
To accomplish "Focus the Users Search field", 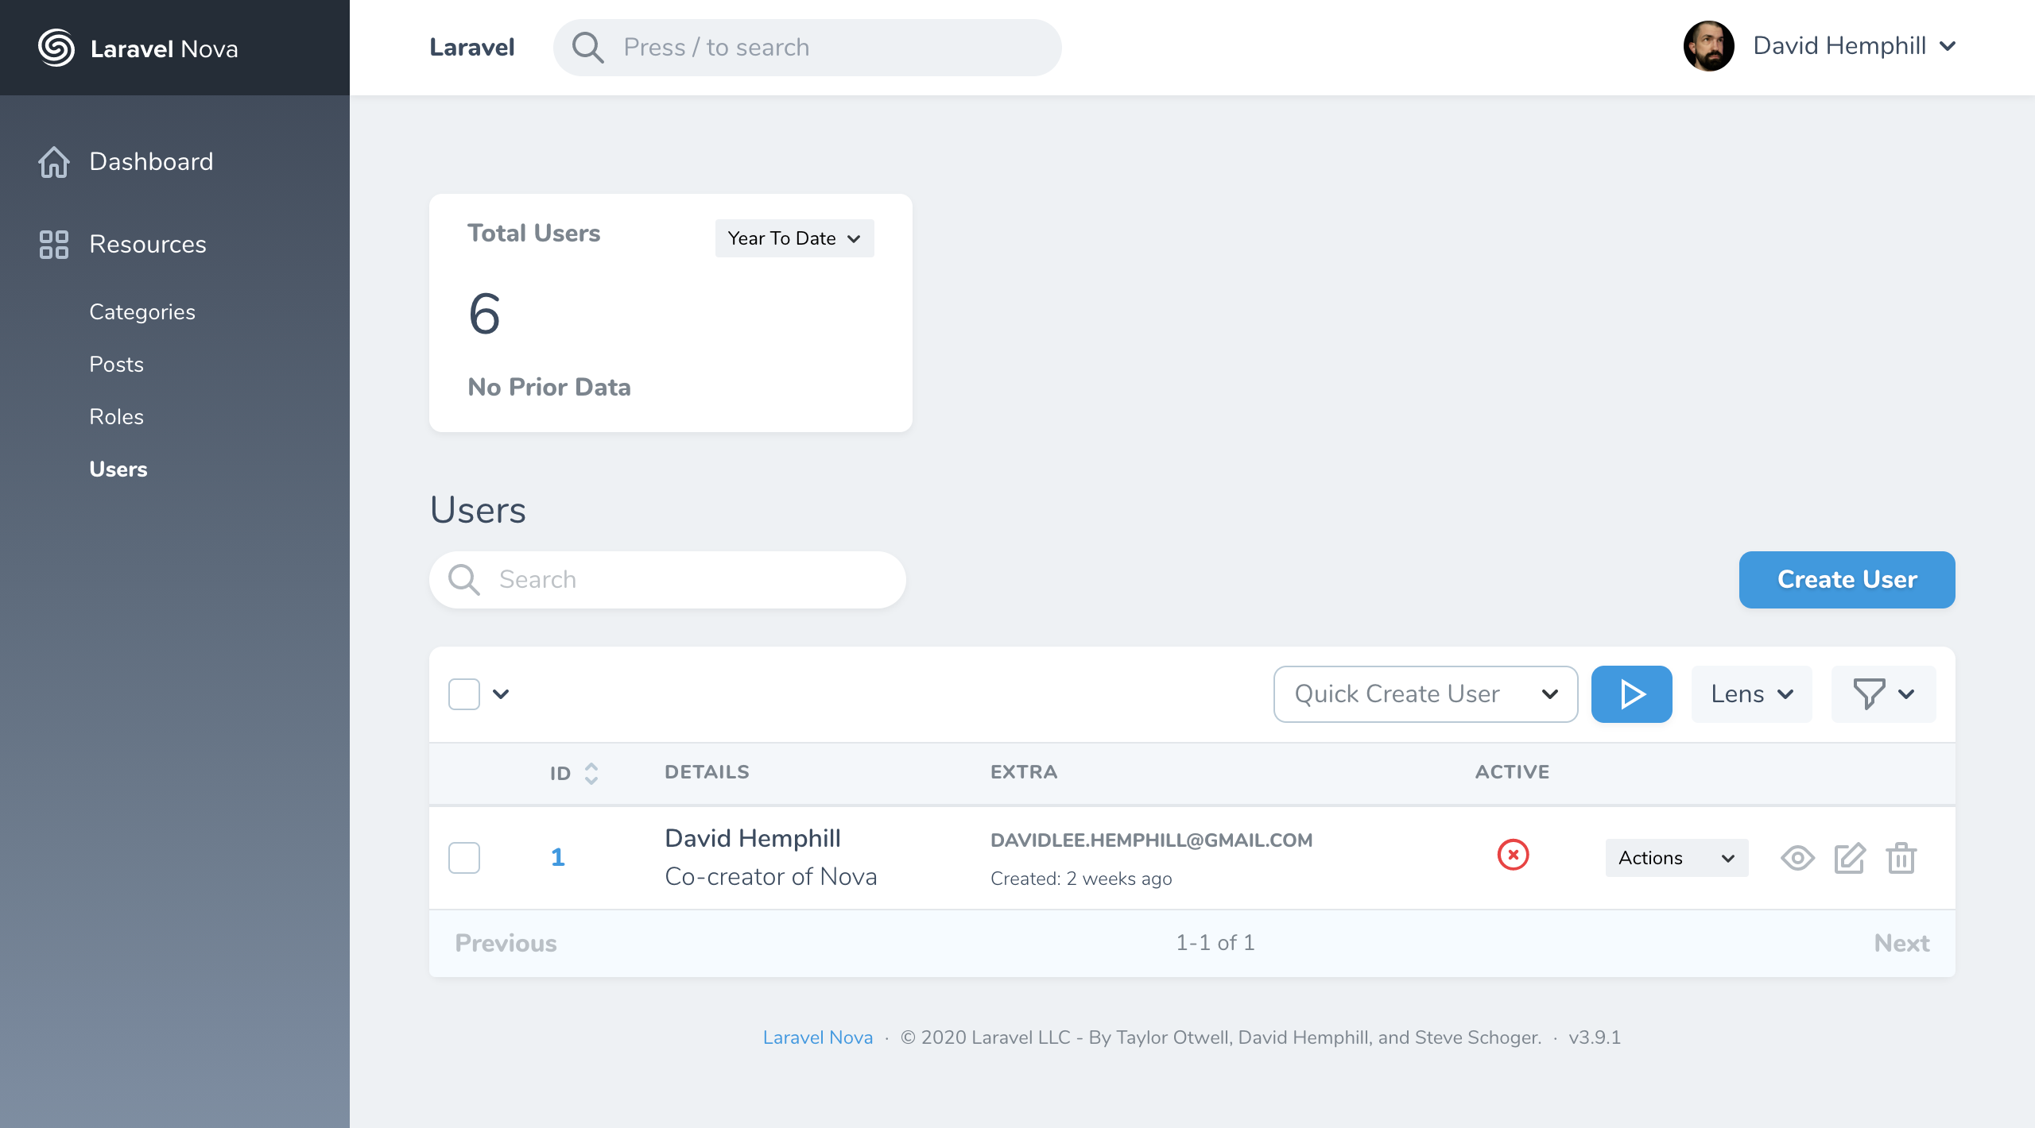I will [668, 580].
